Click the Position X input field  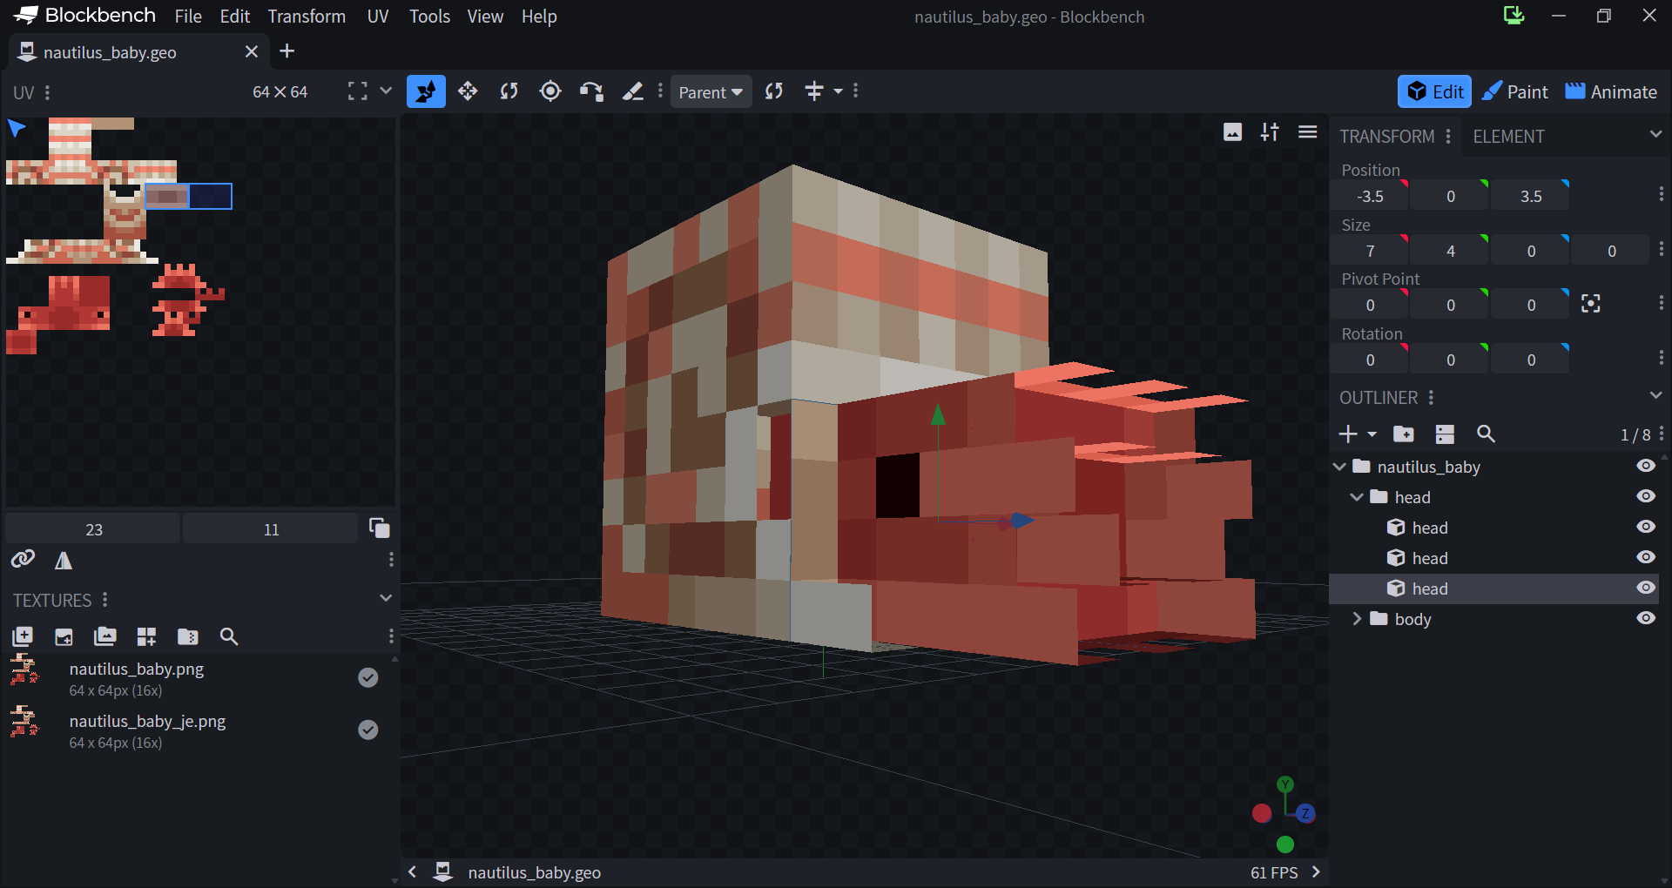(1370, 197)
